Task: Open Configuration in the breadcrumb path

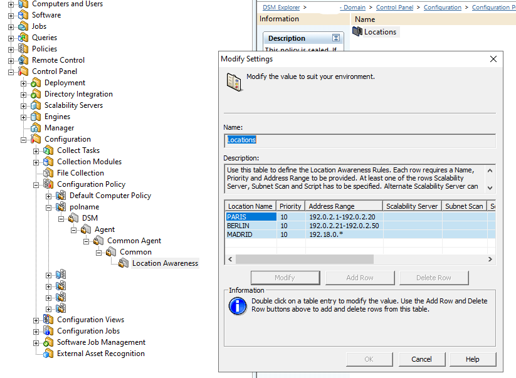Action: (x=442, y=8)
